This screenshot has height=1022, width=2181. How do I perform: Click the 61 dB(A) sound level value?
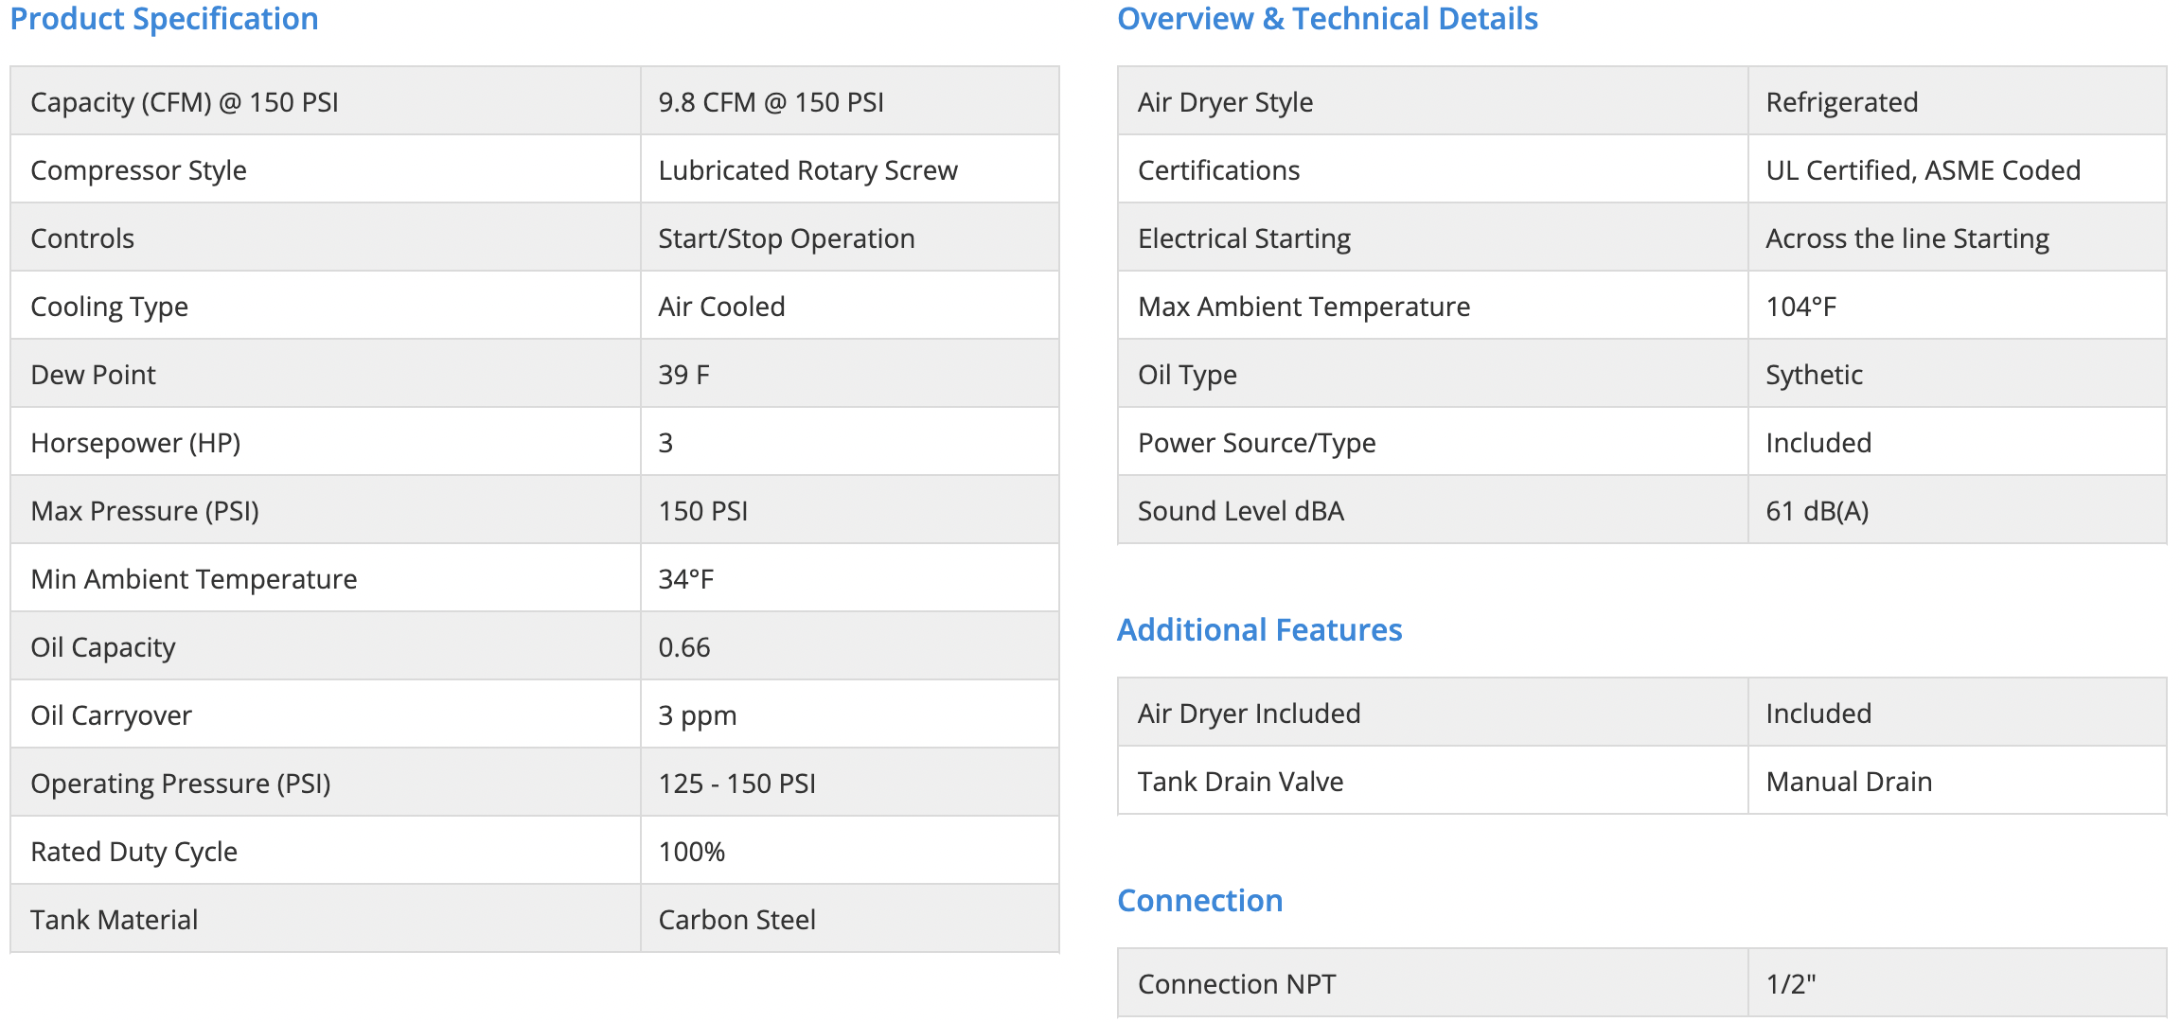point(1817,511)
